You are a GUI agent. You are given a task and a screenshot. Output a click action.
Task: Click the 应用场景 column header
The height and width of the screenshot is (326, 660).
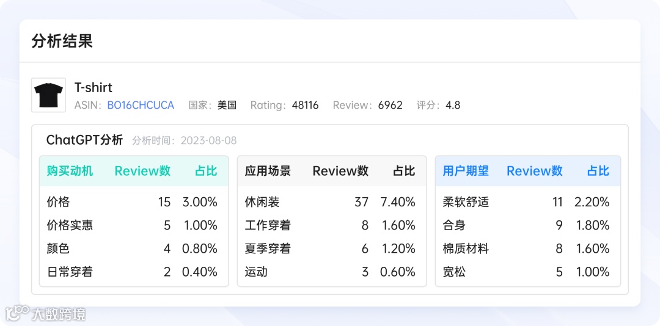(268, 171)
